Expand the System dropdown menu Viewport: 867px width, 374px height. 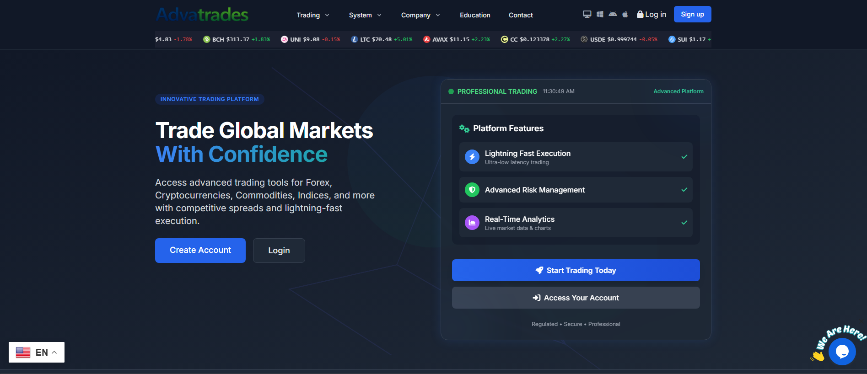click(x=365, y=15)
